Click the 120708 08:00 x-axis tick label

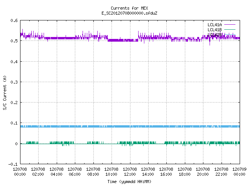click(93, 172)
